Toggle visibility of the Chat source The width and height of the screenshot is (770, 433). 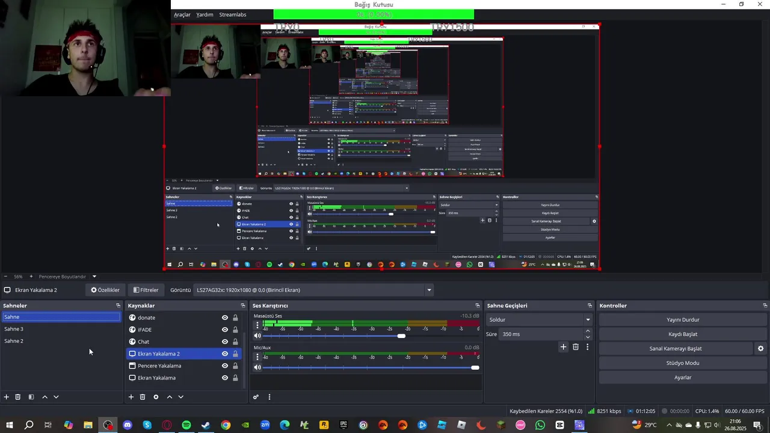pyautogui.click(x=225, y=342)
